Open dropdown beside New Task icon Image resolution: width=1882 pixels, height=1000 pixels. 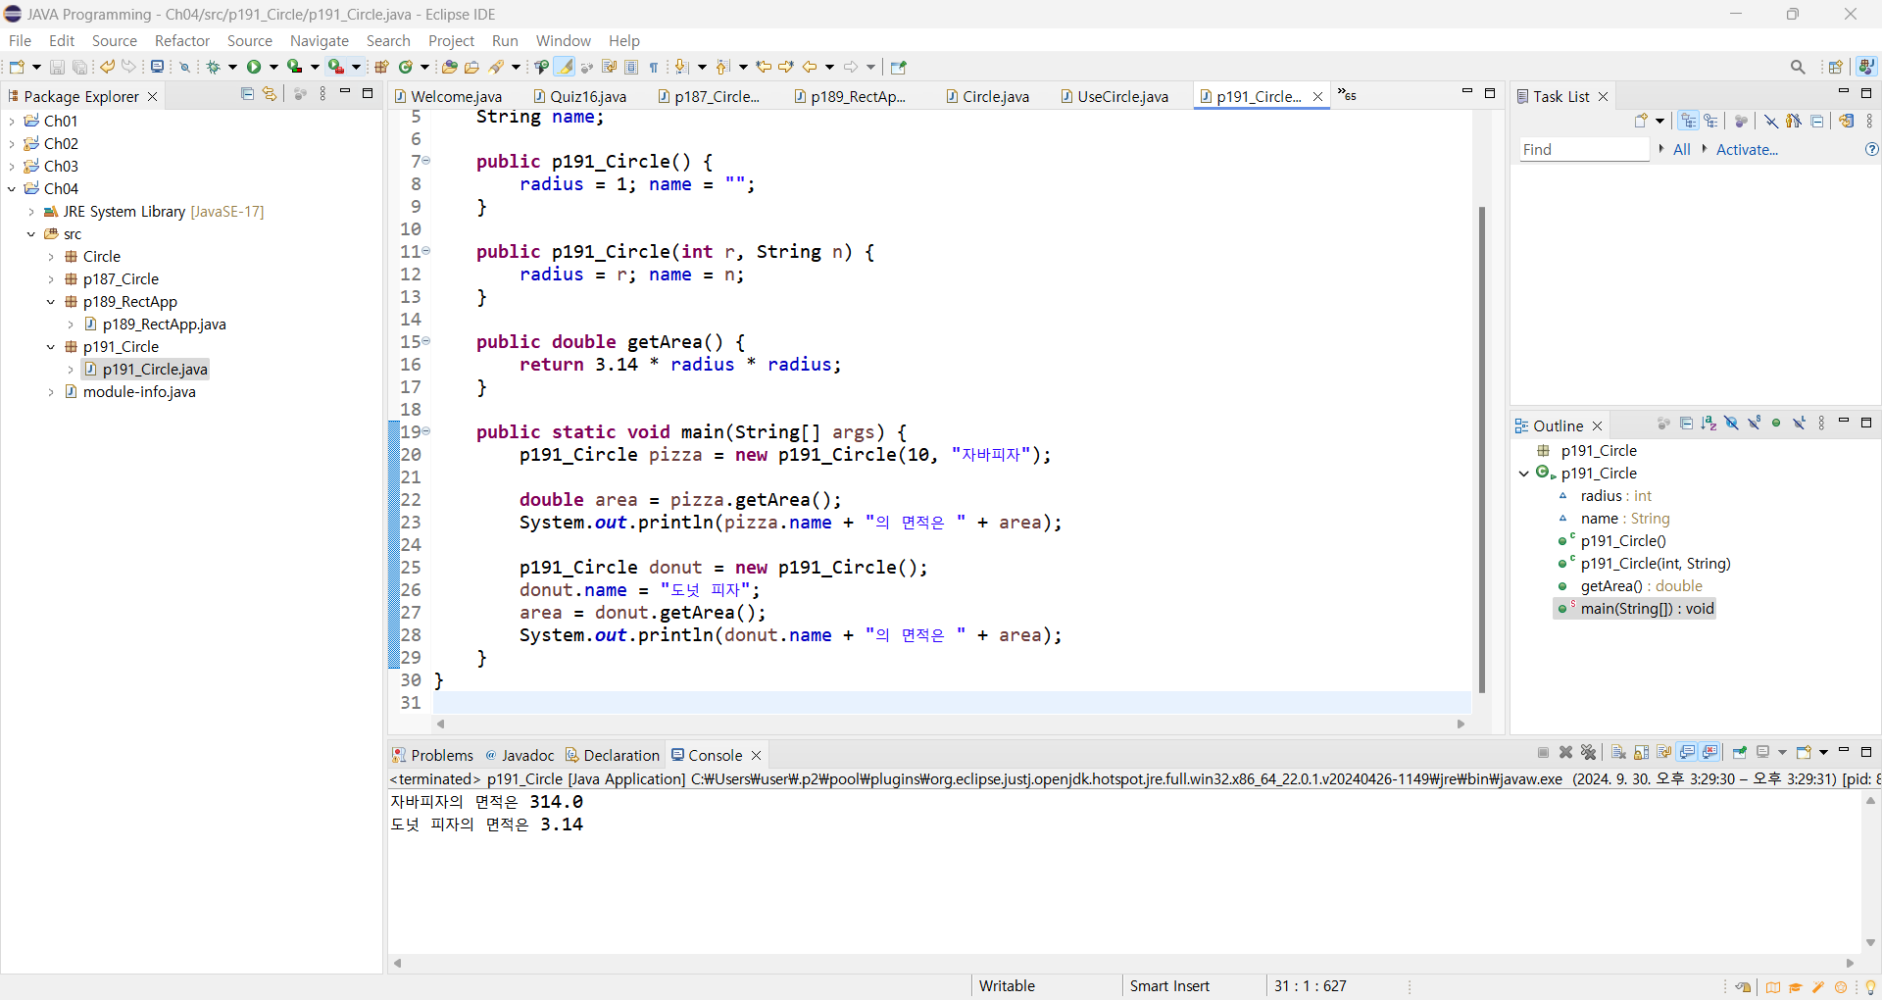pyautogui.click(x=1660, y=121)
